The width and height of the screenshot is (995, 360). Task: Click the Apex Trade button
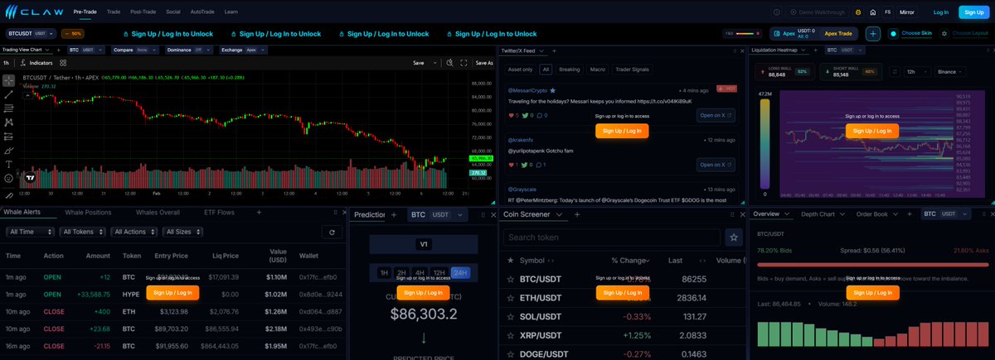pos(837,34)
